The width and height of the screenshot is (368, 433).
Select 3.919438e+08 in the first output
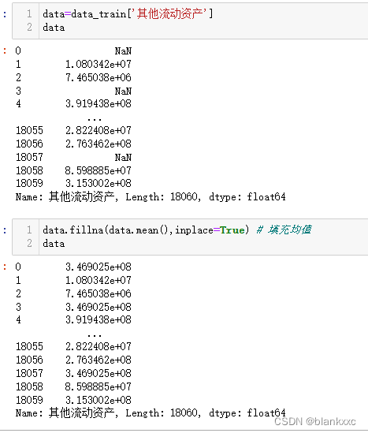[99, 104]
